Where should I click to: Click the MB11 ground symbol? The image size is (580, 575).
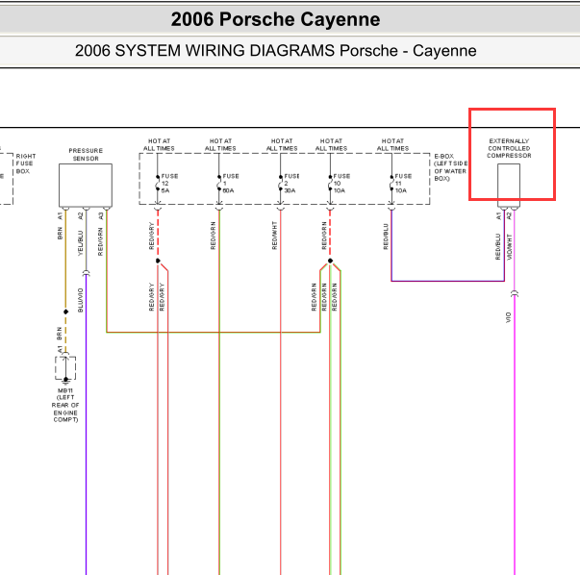point(65,381)
